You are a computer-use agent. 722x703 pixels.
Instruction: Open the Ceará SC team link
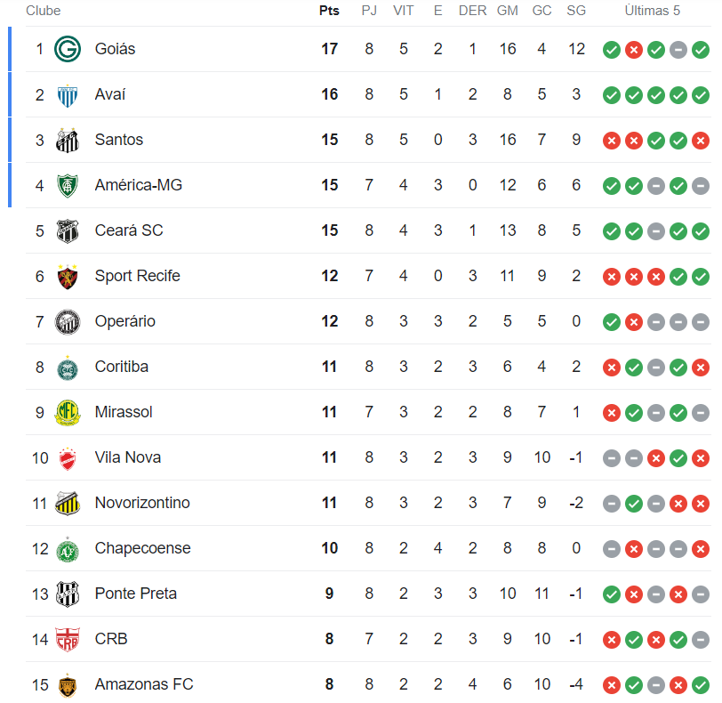pyautogui.click(x=129, y=230)
